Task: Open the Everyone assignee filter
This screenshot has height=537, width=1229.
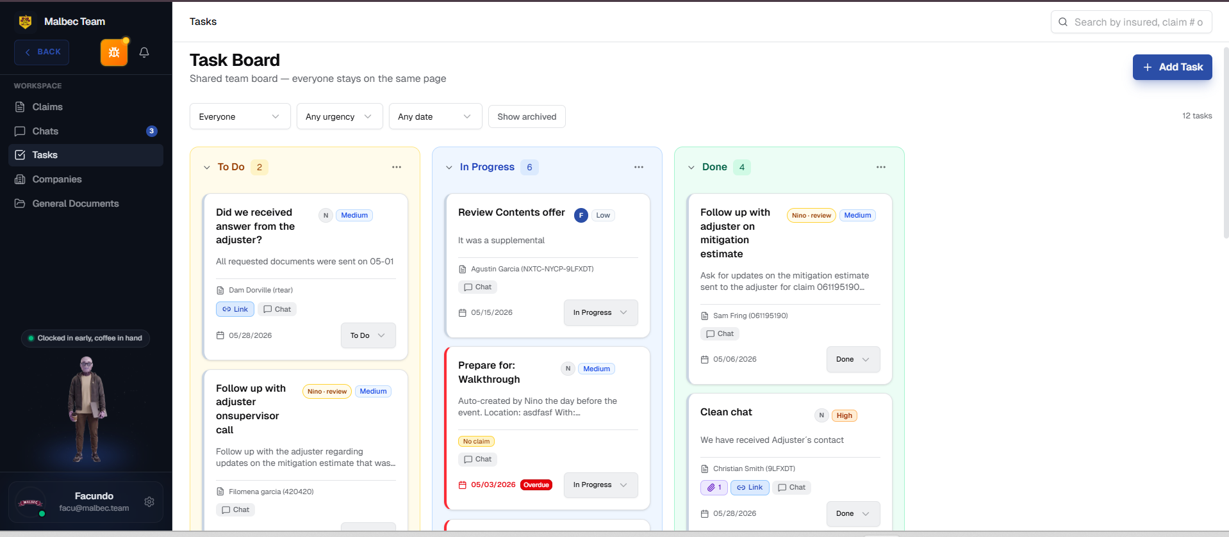Action: pos(240,116)
